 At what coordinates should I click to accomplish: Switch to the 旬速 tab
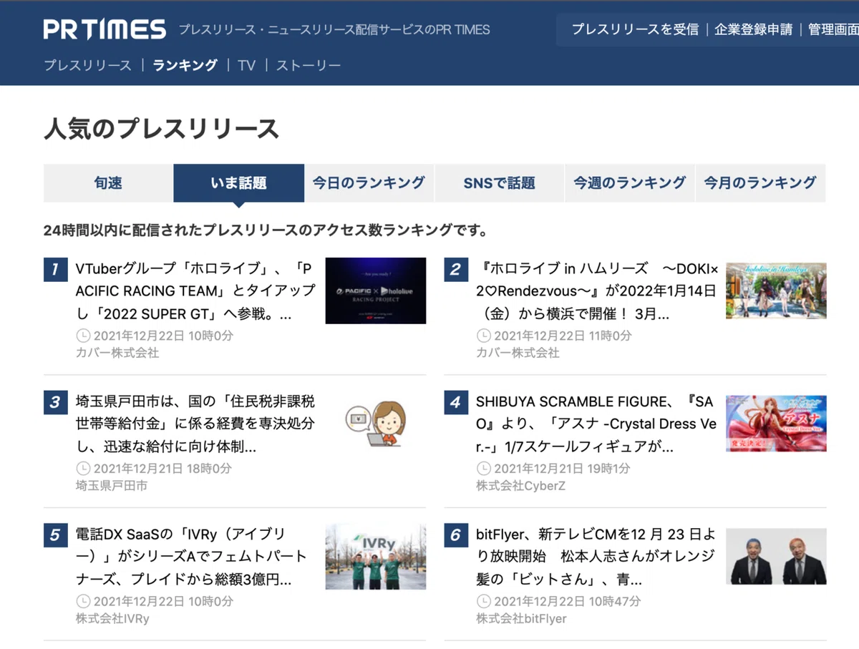[x=108, y=183]
